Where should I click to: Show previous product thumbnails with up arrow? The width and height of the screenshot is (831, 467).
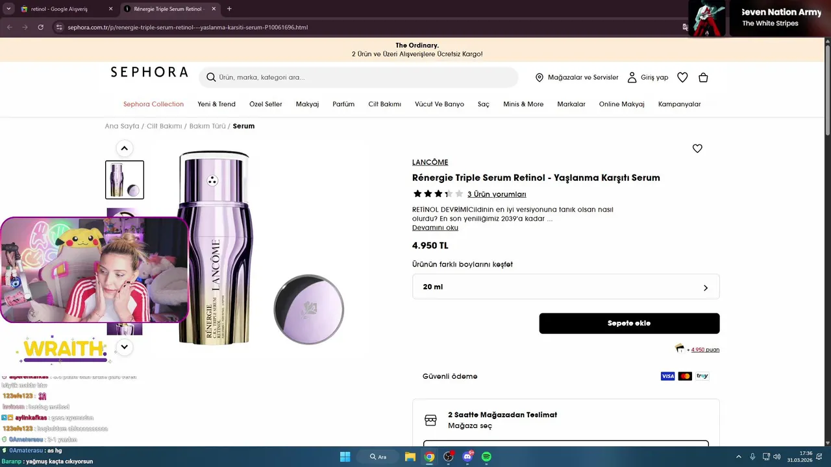click(x=124, y=148)
